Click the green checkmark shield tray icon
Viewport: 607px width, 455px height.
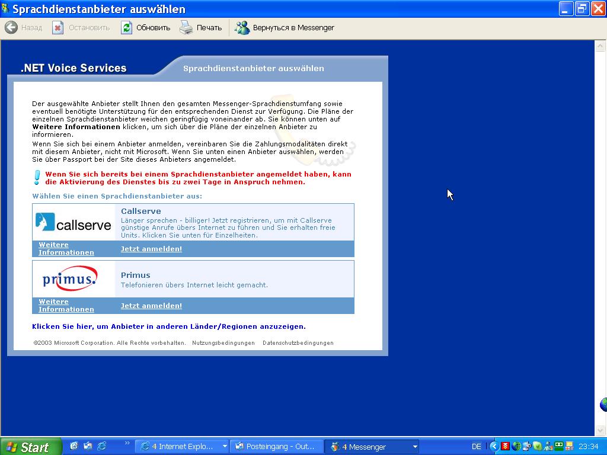point(537,446)
